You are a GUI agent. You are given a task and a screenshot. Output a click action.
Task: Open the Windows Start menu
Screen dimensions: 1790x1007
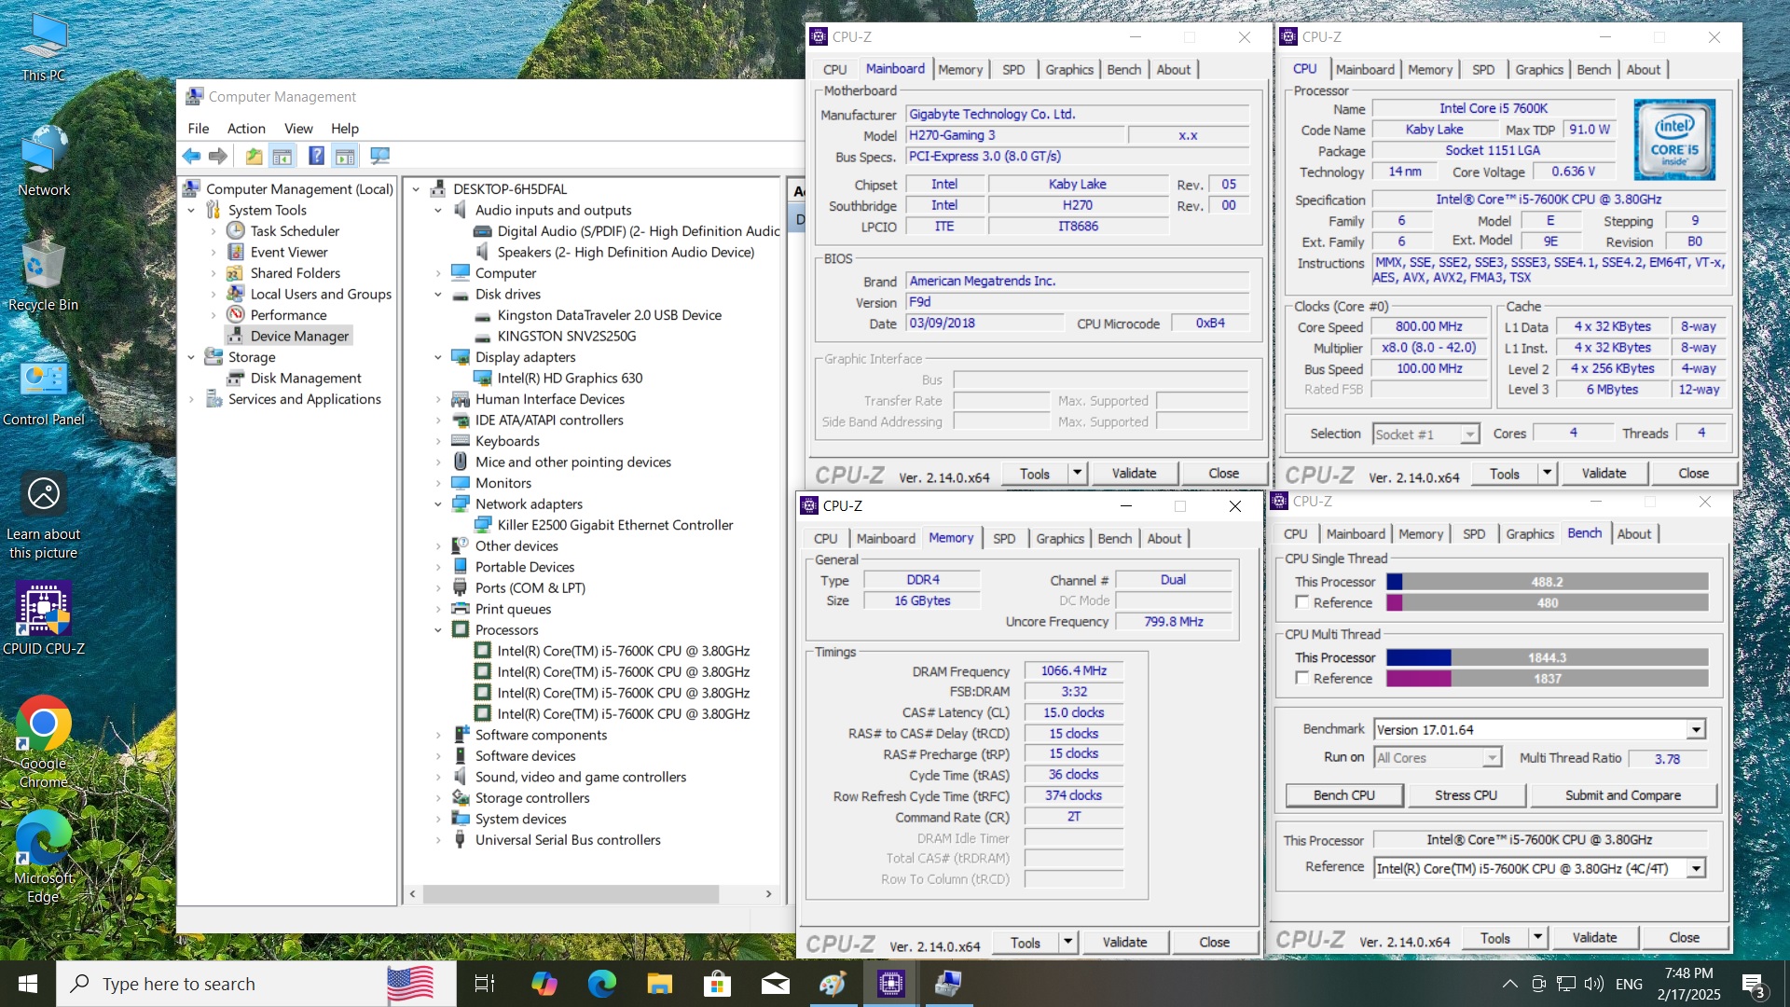click(28, 984)
